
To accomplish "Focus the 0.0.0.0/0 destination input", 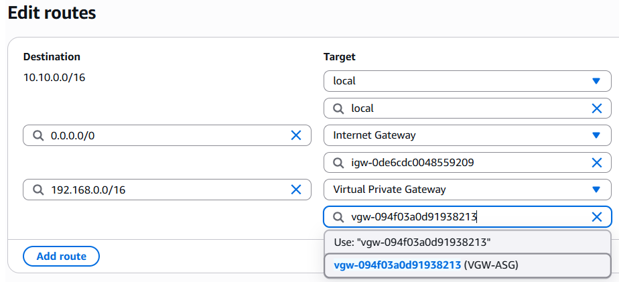I will pos(167,135).
